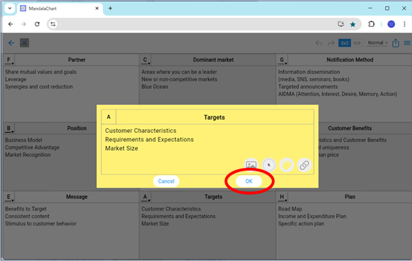
Task: Open the browser extensions puzzle icon
Action: pyautogui.click(x=371, y=24)
